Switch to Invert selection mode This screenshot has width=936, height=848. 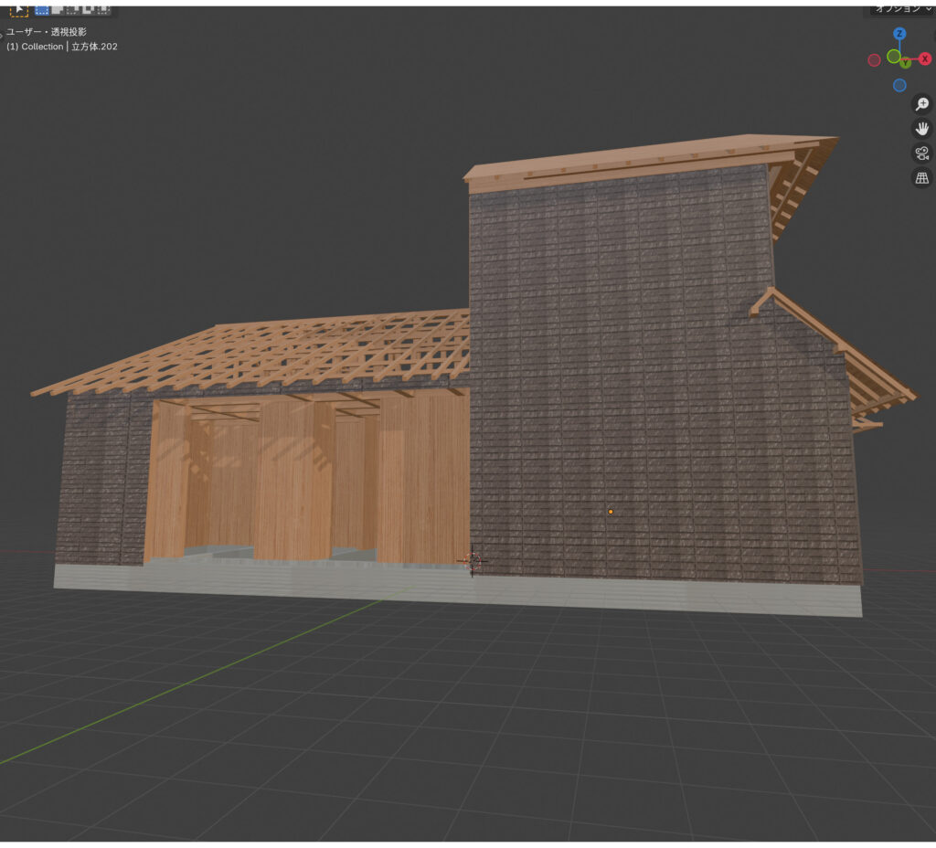88,9
